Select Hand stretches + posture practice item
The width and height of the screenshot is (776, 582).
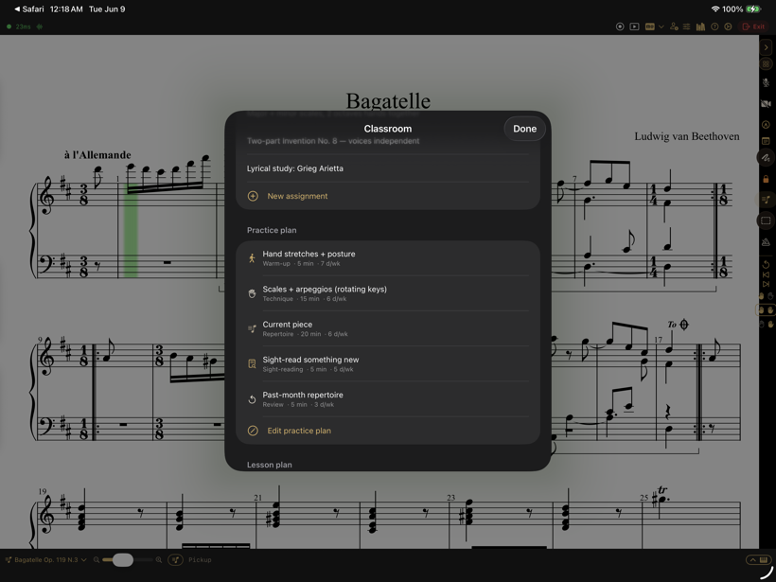click(x=387, y=257)
